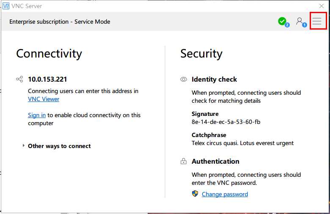330x214 pixels.
Task: Click the Enterprise subscription - Service Mode label
Action: pyautogui.click(x=60, y=22)
